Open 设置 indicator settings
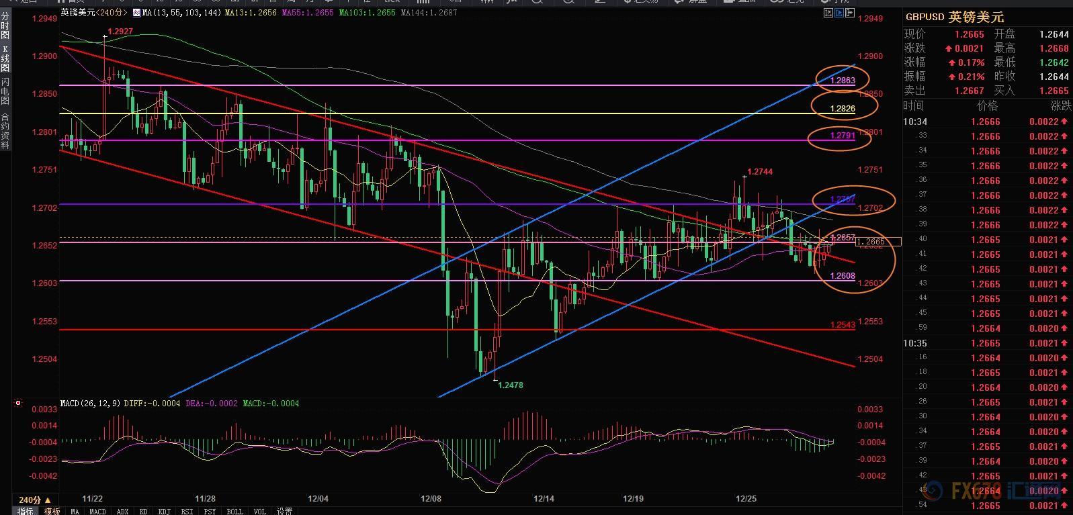 [284, 511]
